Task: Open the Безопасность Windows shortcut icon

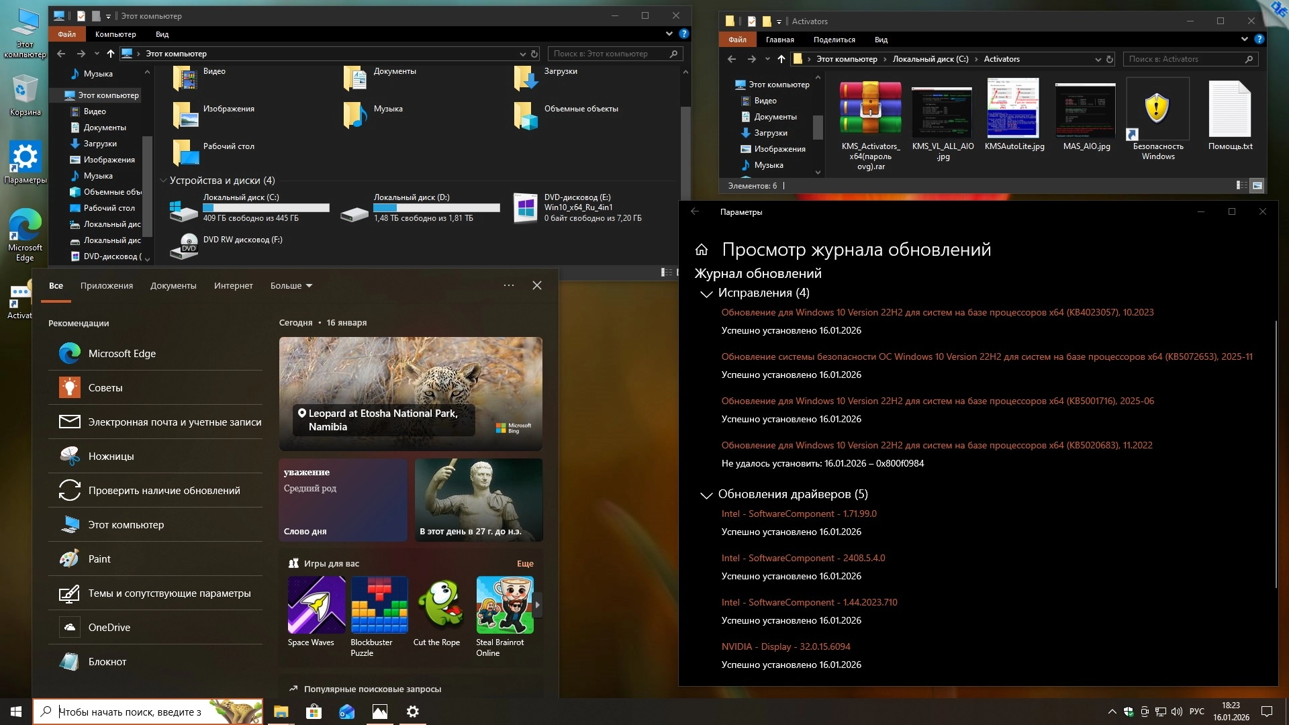Action: pyautogui.click(x=1157, y=109)
